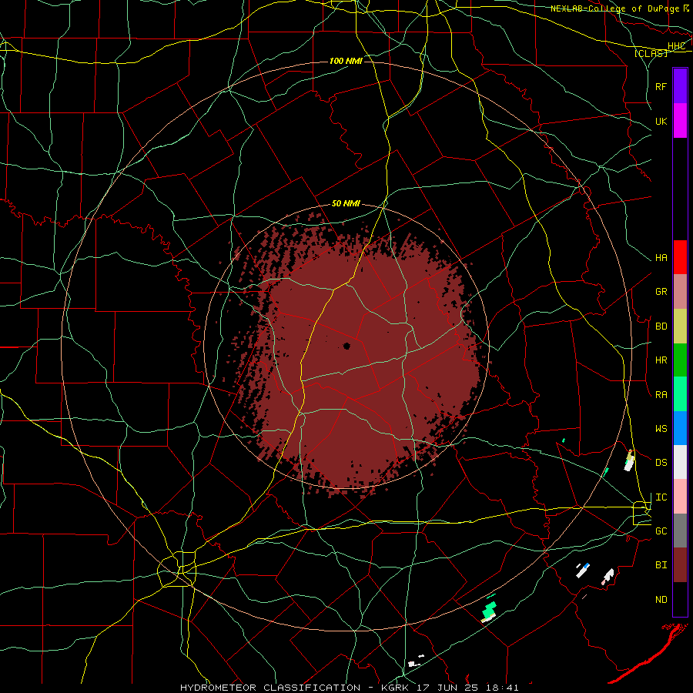Click the HA legend label

tap(661, 257)
